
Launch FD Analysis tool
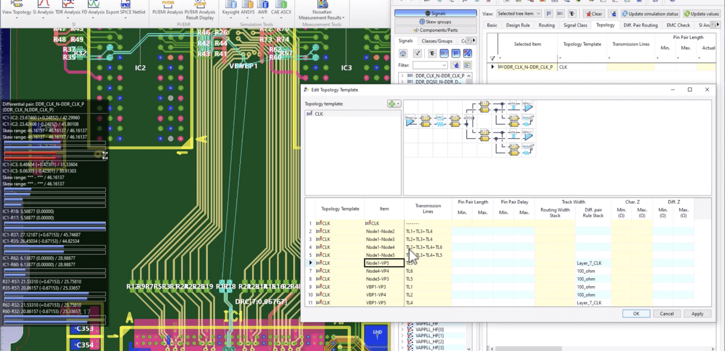(x=93, y=9)
